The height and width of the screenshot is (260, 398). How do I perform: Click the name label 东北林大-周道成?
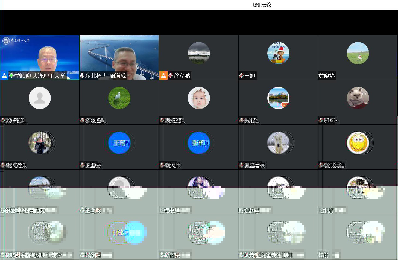(x=106, y=76)
